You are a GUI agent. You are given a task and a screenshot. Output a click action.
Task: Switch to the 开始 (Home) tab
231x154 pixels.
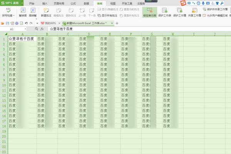coord(32,3)
